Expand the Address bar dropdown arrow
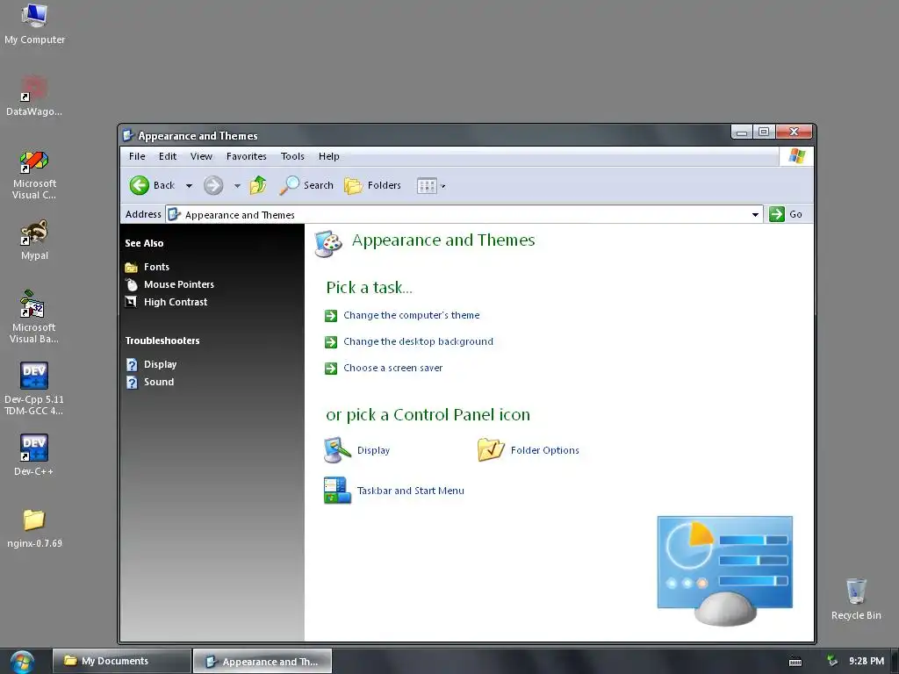 pos(755,214)
